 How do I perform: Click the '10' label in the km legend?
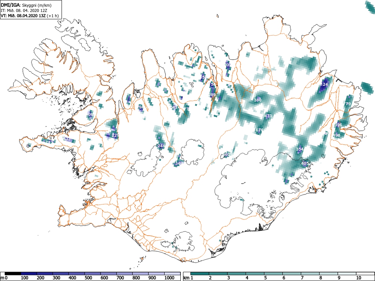click(358, 278)
